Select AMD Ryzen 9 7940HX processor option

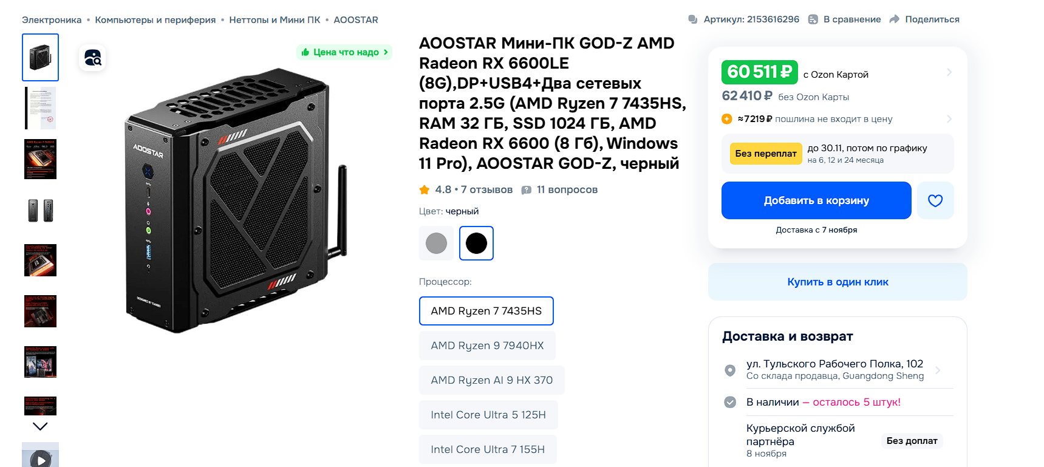[487, 346]
